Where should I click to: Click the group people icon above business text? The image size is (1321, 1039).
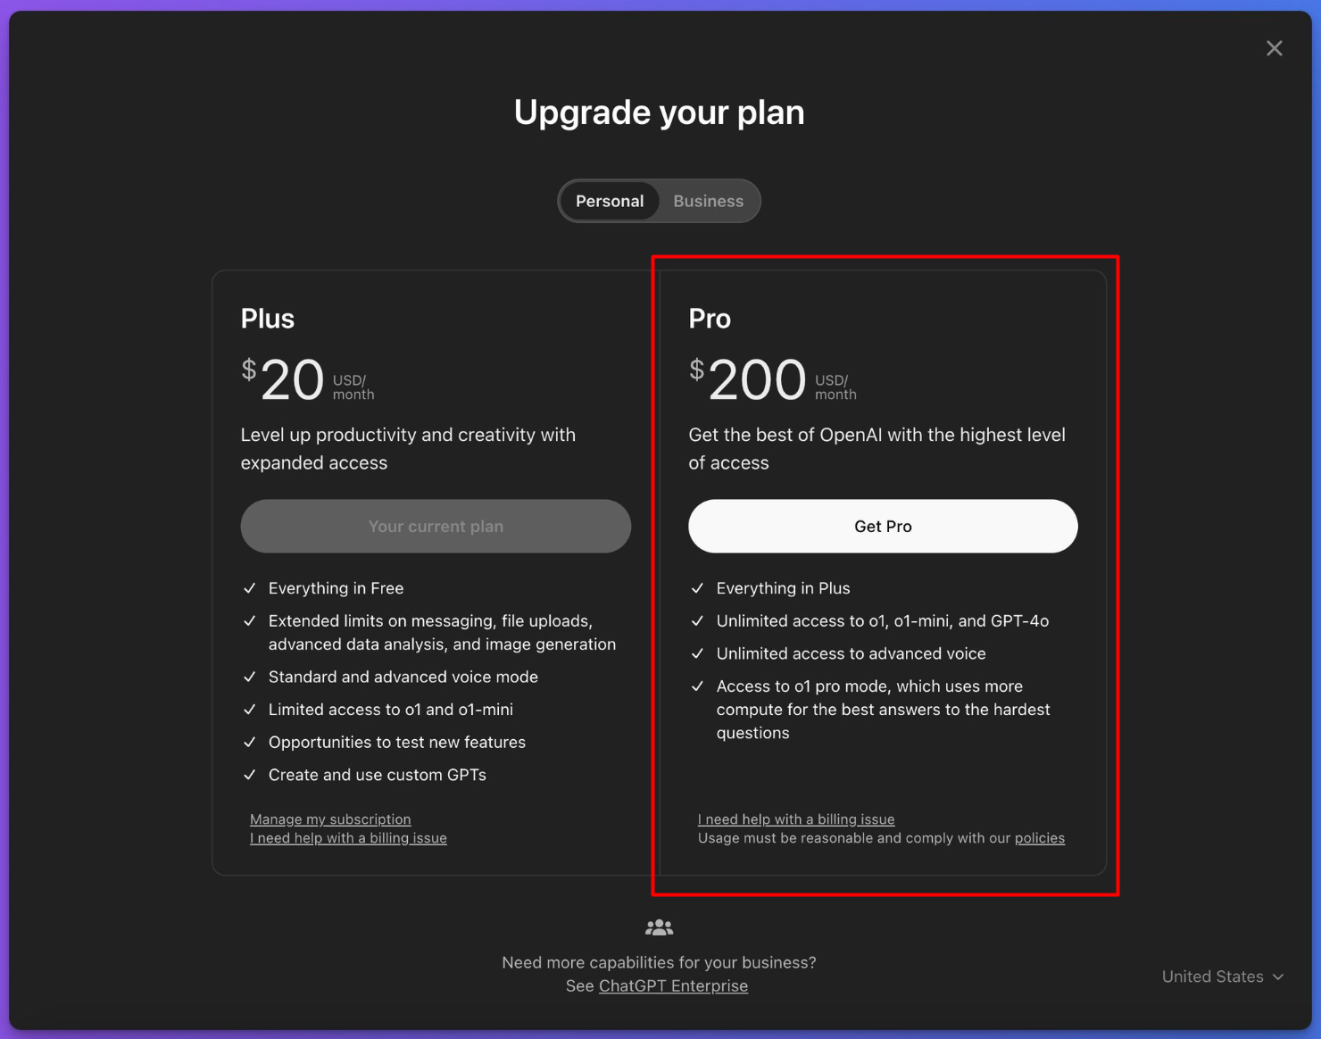click(659, 928)
